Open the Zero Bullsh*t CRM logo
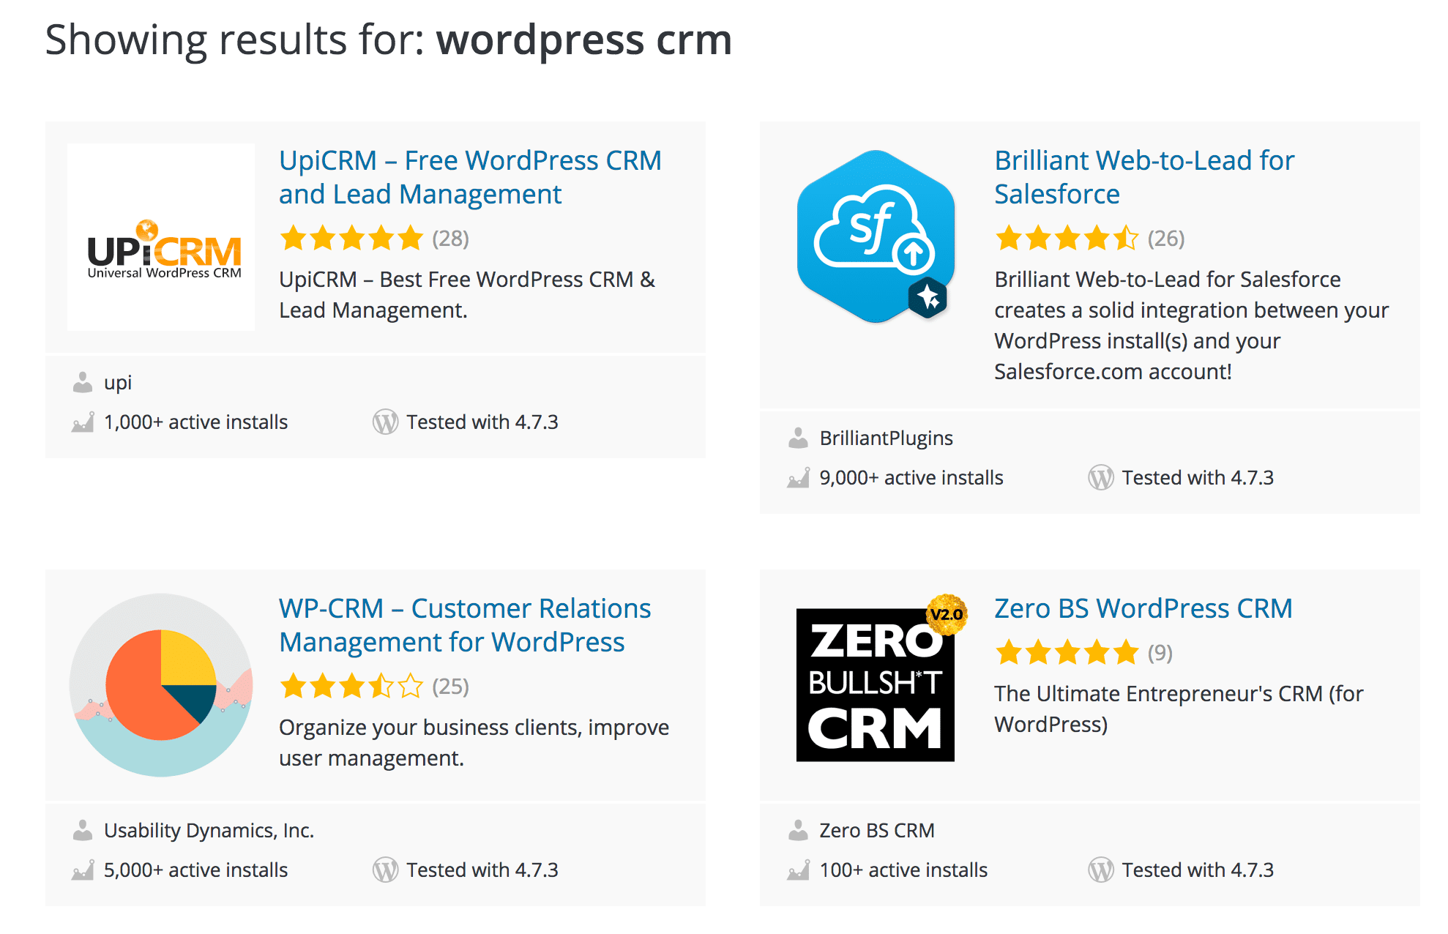1448x934 pixels. pyautogui.click(x=881, y=679)
